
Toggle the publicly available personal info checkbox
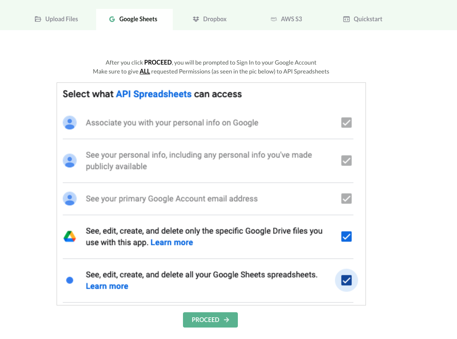[x=346, y=161]
